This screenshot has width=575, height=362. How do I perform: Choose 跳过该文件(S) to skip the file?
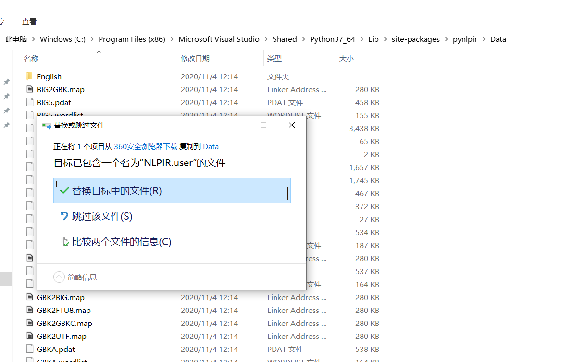pyautogui.click(x=102, y=216)
